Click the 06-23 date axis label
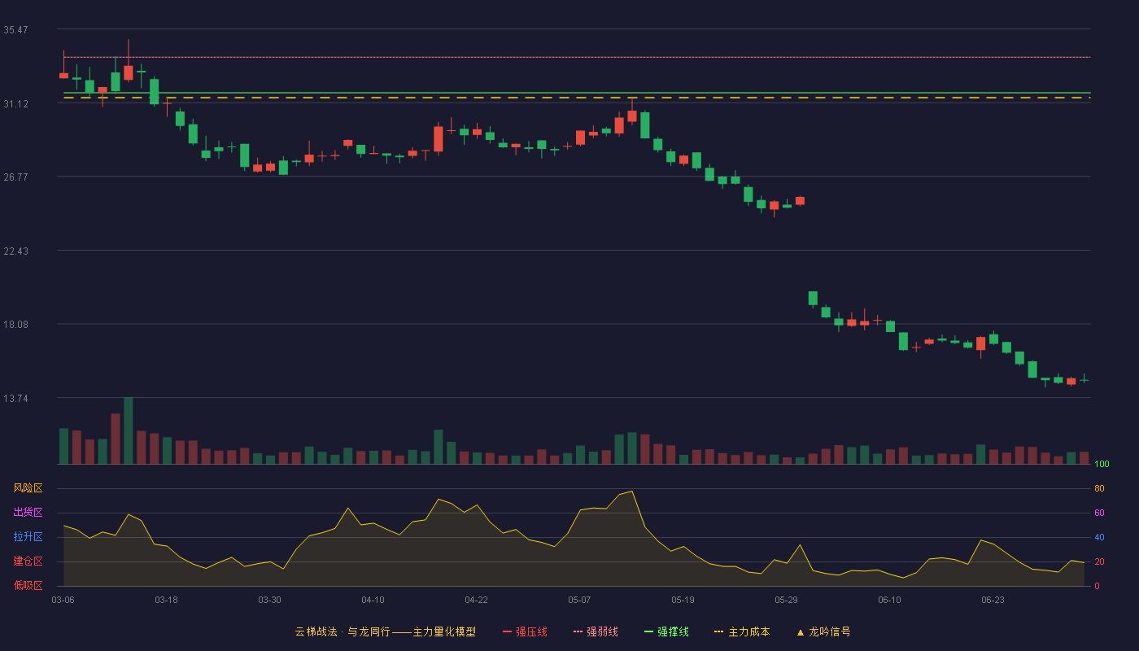1139x651 pixels. 993,600
